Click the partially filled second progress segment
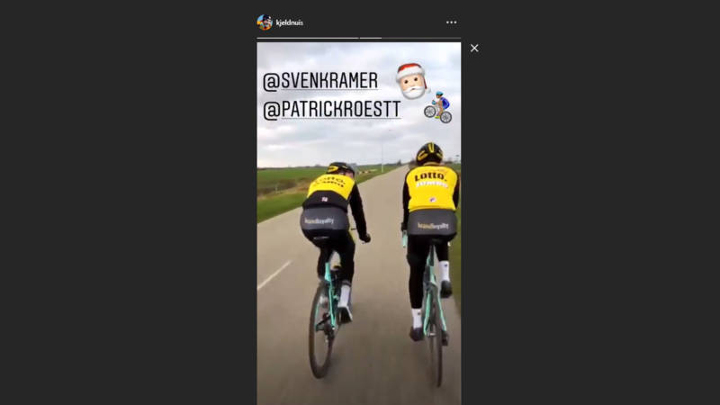Image resolution: width=720 pixels, height=405 pixels. (x=410, y=38)
